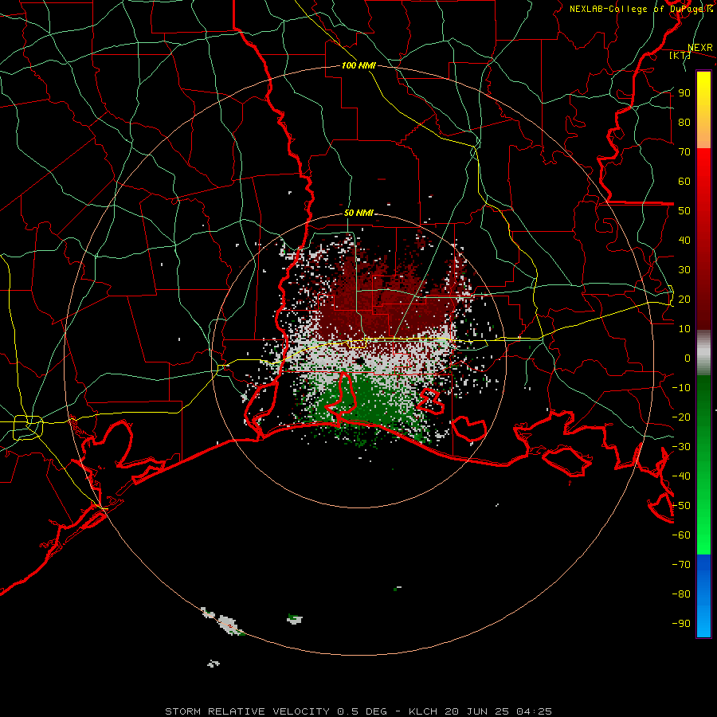Click the Storm Relative Velocity caption text

click(x=358, y=711)
